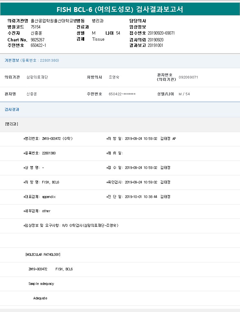240x312 pixels.
Task: Select the 처방명 FISH, BCL6 row
Action: 41,182
